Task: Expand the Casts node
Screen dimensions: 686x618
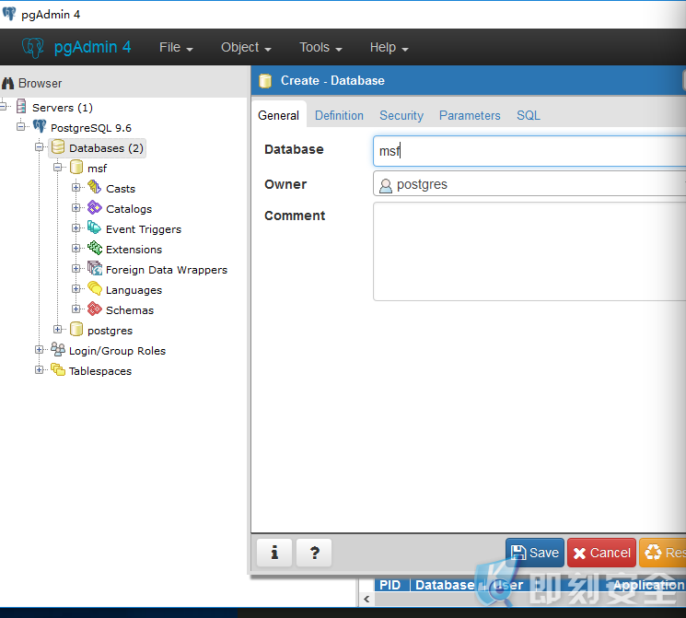Action: 76,187
